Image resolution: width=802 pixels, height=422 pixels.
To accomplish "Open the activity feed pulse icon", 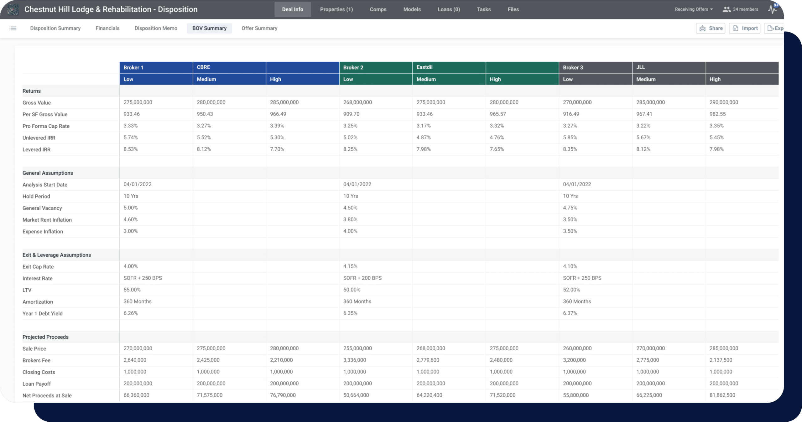I will 773,9.
